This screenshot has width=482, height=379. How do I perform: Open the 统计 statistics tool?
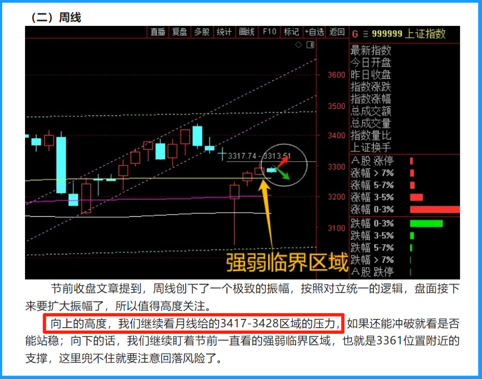[224, 32]
